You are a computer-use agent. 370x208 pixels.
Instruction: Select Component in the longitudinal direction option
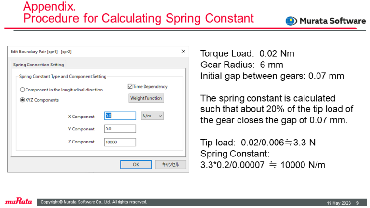click(22, 90)
